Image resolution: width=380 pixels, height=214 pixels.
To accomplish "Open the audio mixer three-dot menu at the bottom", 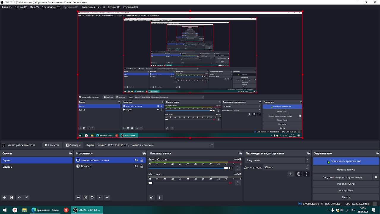I will [160, 197].
